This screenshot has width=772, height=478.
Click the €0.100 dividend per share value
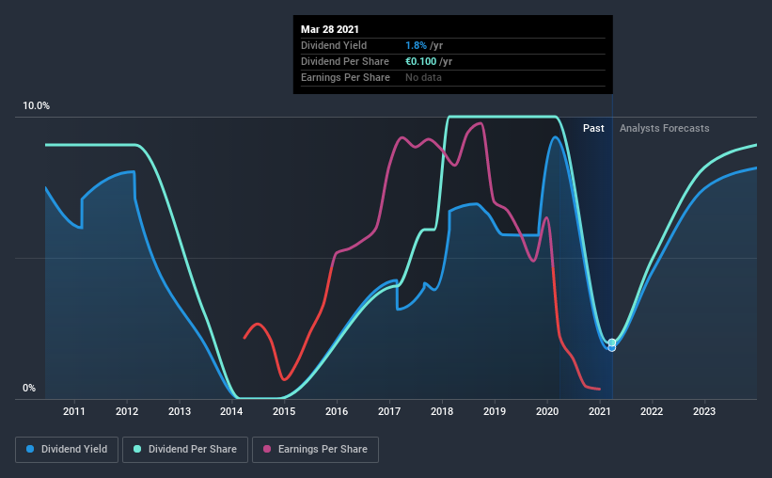pos(421,61)
